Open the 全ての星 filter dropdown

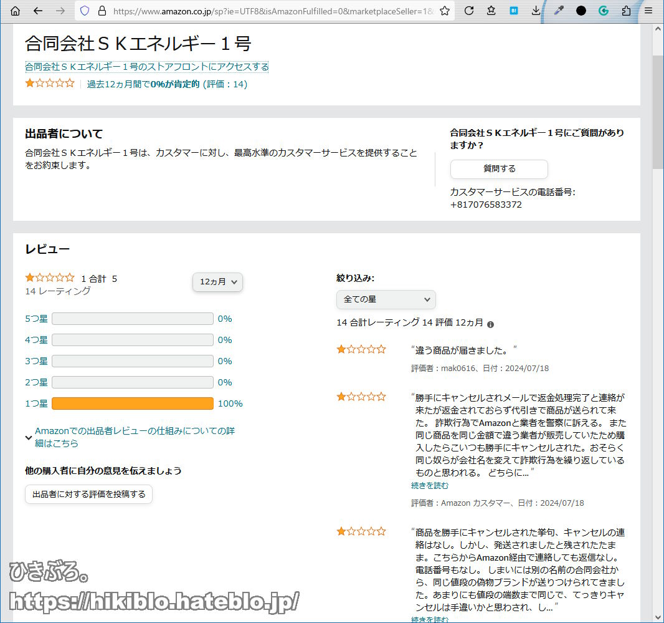pos(386,299)
